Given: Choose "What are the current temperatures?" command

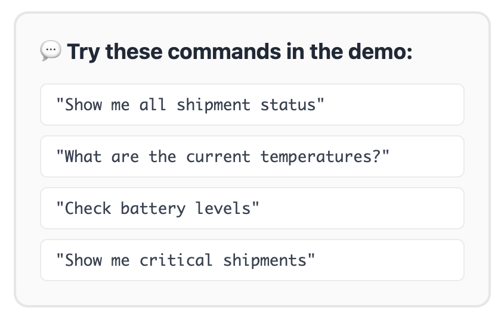Looking at the screenshot, I should (x=252, y=157).
